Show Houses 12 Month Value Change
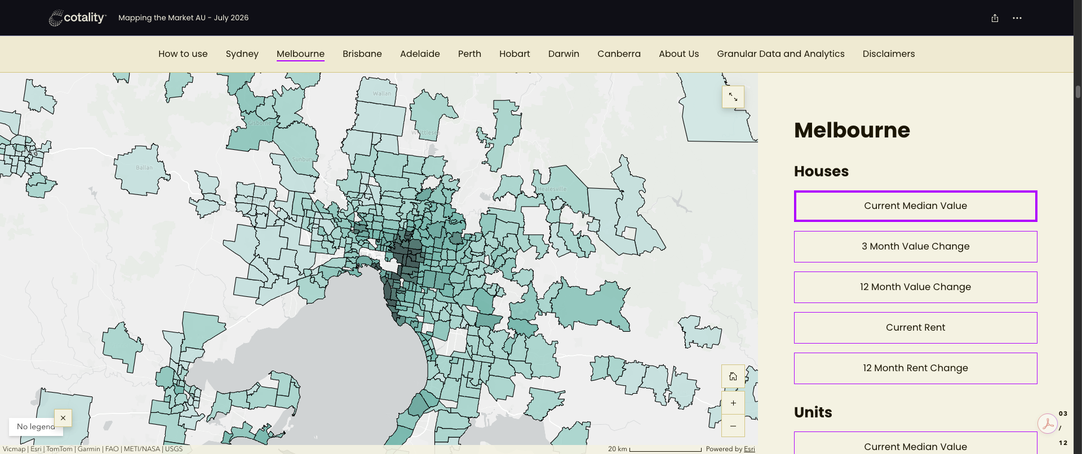 (x=916, y=287)
